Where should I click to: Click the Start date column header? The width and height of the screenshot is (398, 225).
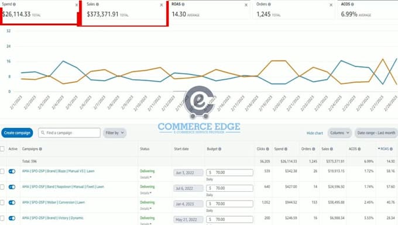click(181, 149)
